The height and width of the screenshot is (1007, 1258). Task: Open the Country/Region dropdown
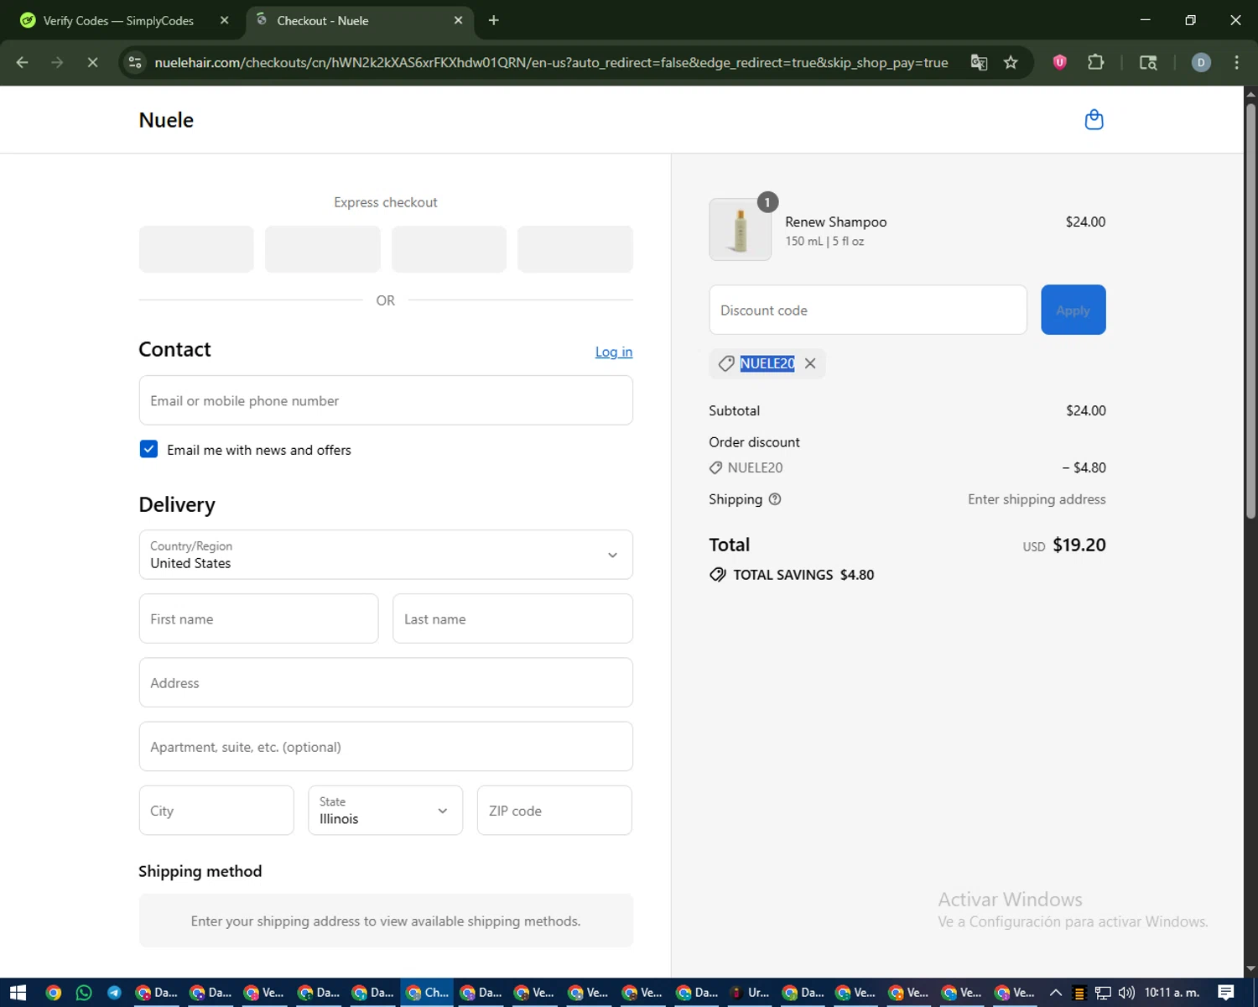(386, 555)
